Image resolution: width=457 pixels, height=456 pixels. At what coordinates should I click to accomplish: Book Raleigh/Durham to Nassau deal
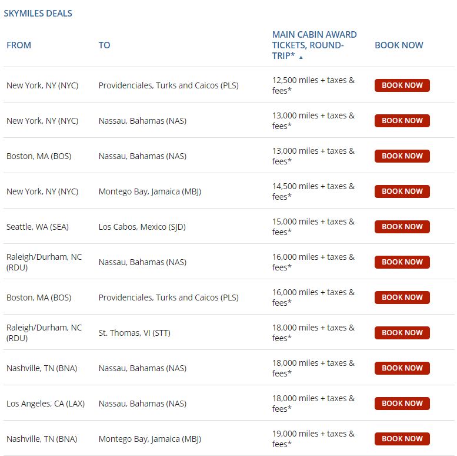(x=402, y=262)
